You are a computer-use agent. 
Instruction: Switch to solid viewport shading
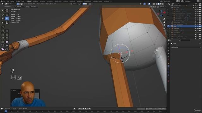159,4
